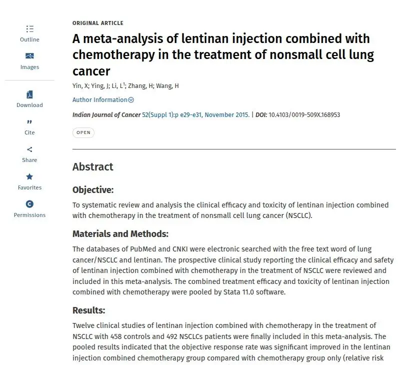
Task: Open the Permissions copyright icon
Action: coord(29,204)
